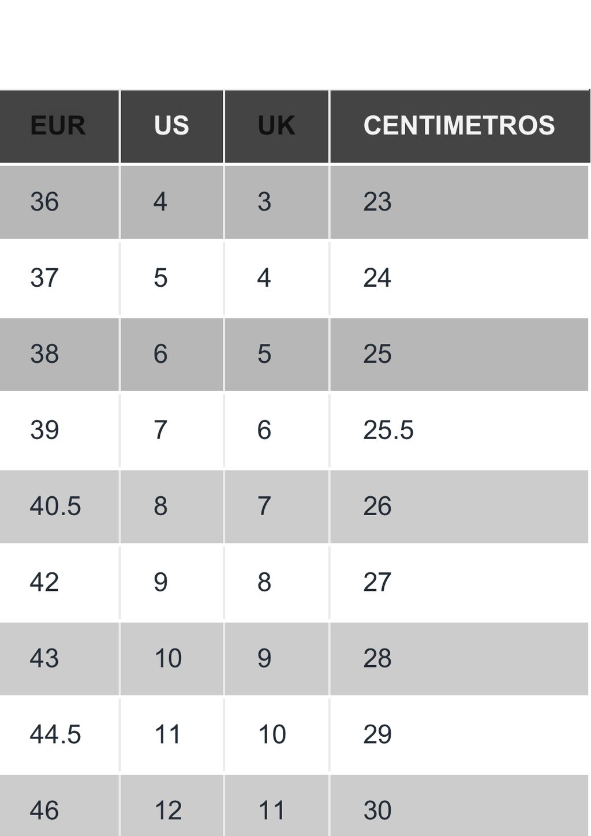Select EUR size 36 cell

[x=59, y=203]
